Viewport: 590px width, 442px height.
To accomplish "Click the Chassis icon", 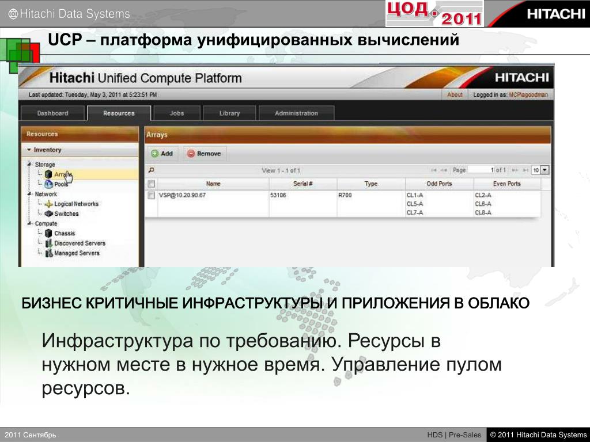I will point(48,233).
